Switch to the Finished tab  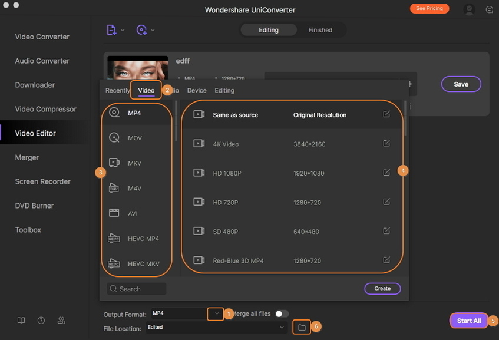320,30
